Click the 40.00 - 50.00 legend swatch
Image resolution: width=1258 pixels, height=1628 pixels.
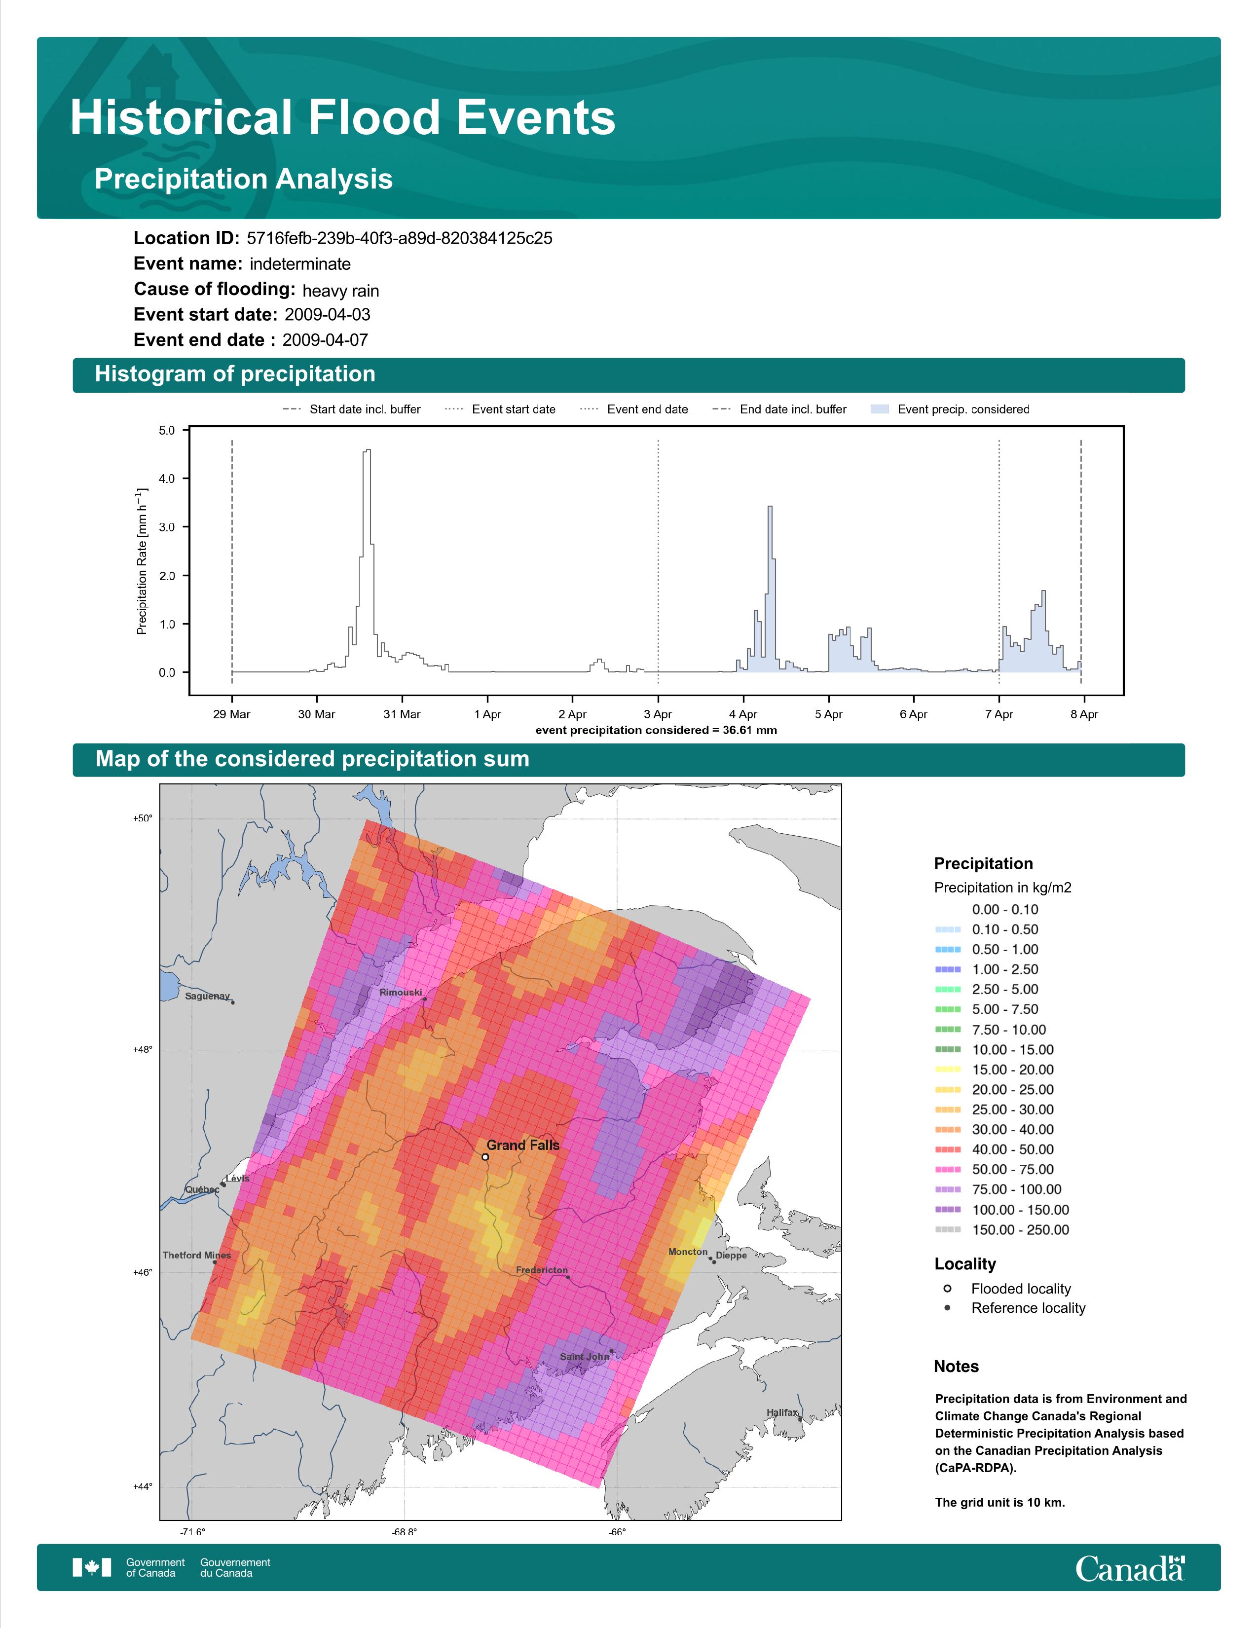click(x=948, y=1150)
